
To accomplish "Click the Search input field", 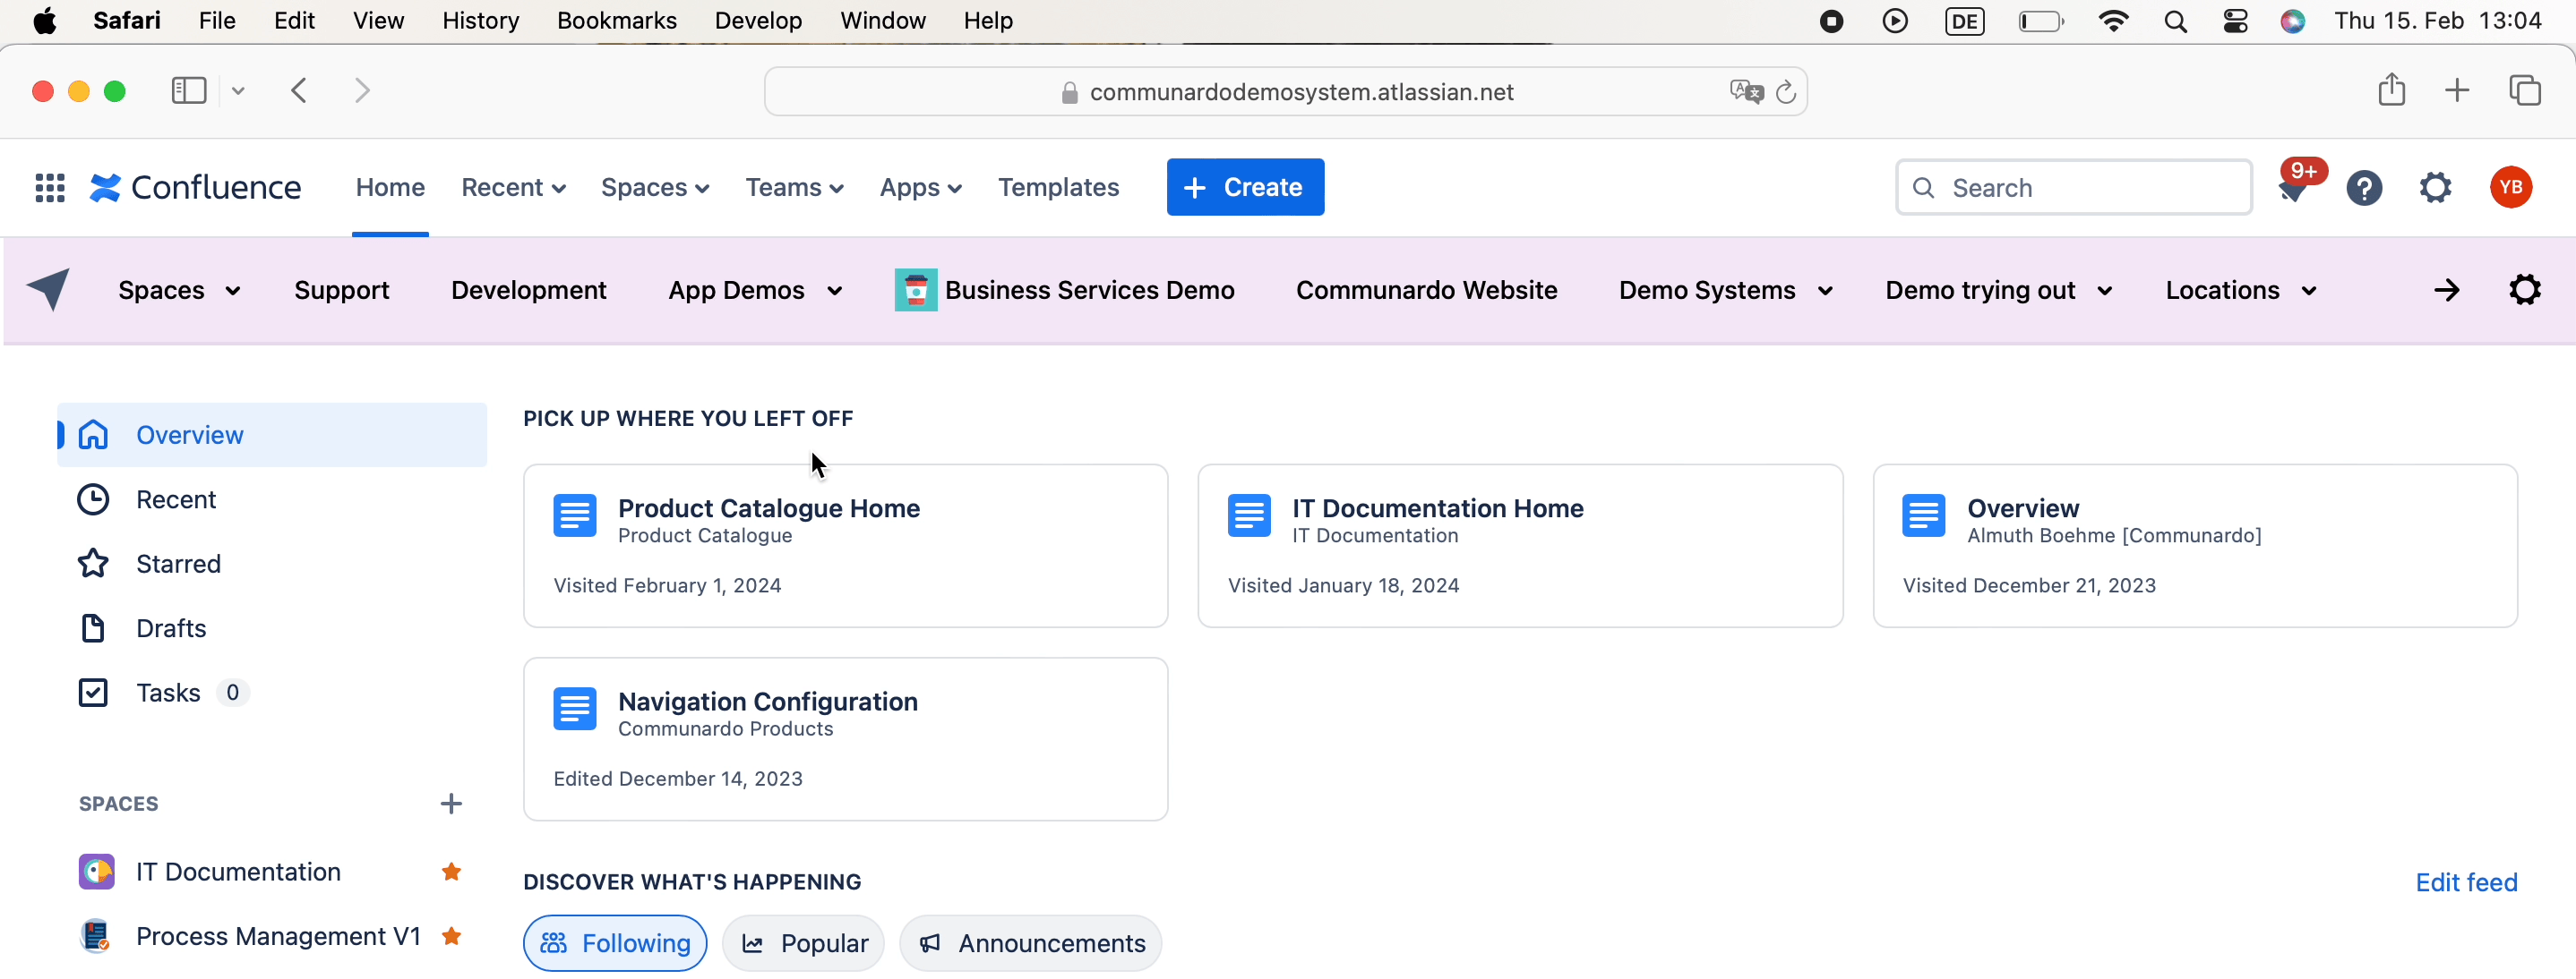I will click(x=2090, y=188).
